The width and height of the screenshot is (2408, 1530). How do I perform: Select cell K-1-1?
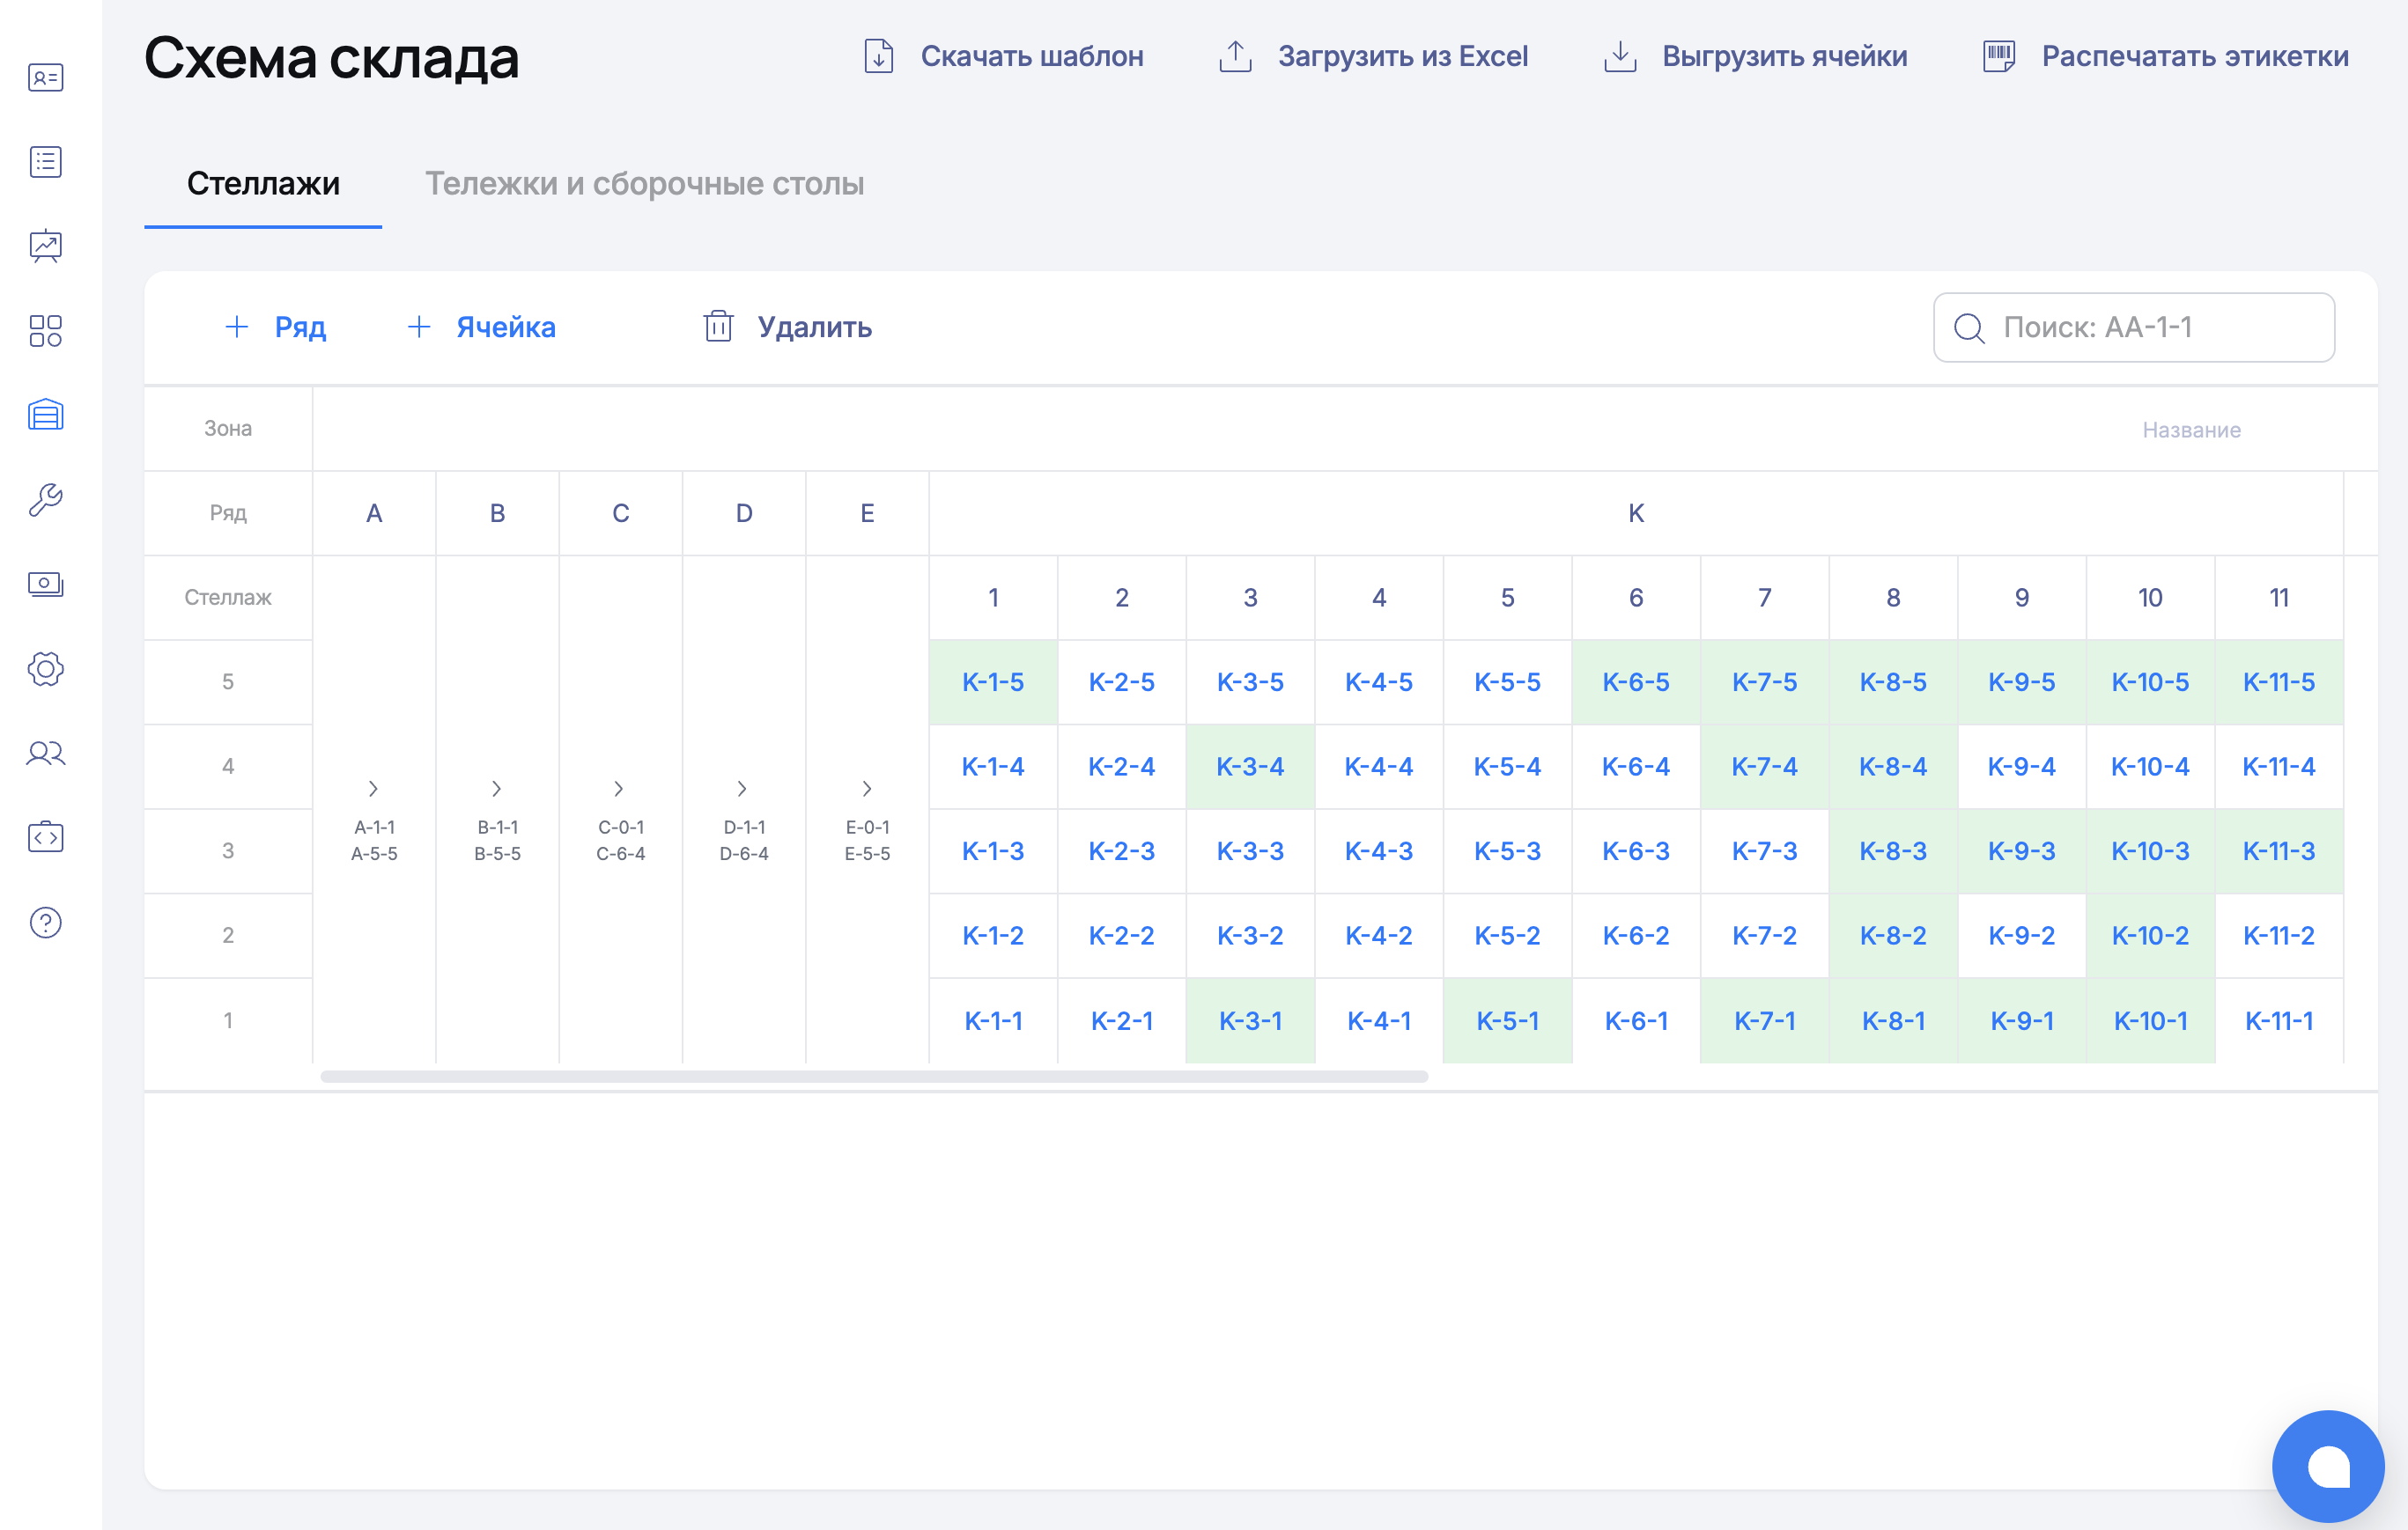pos(993,1020)
